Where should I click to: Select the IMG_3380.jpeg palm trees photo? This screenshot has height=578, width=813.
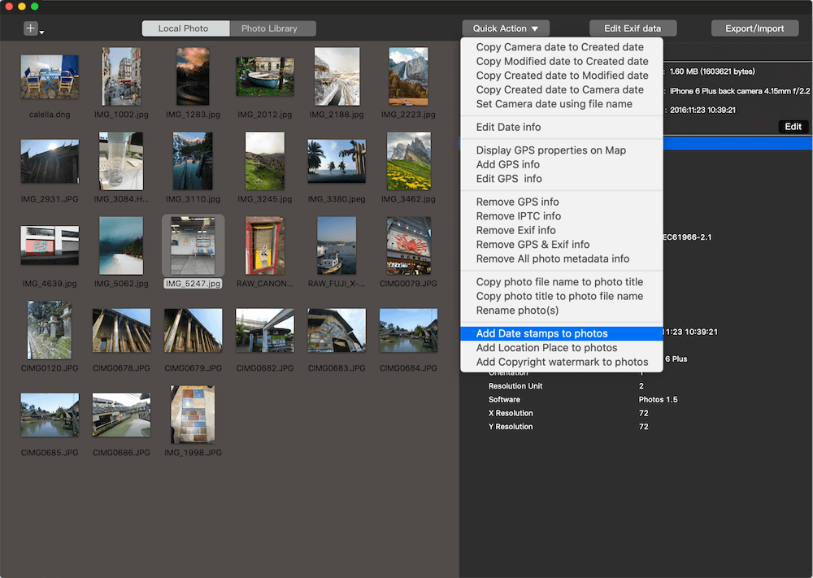tap(337, 161)
